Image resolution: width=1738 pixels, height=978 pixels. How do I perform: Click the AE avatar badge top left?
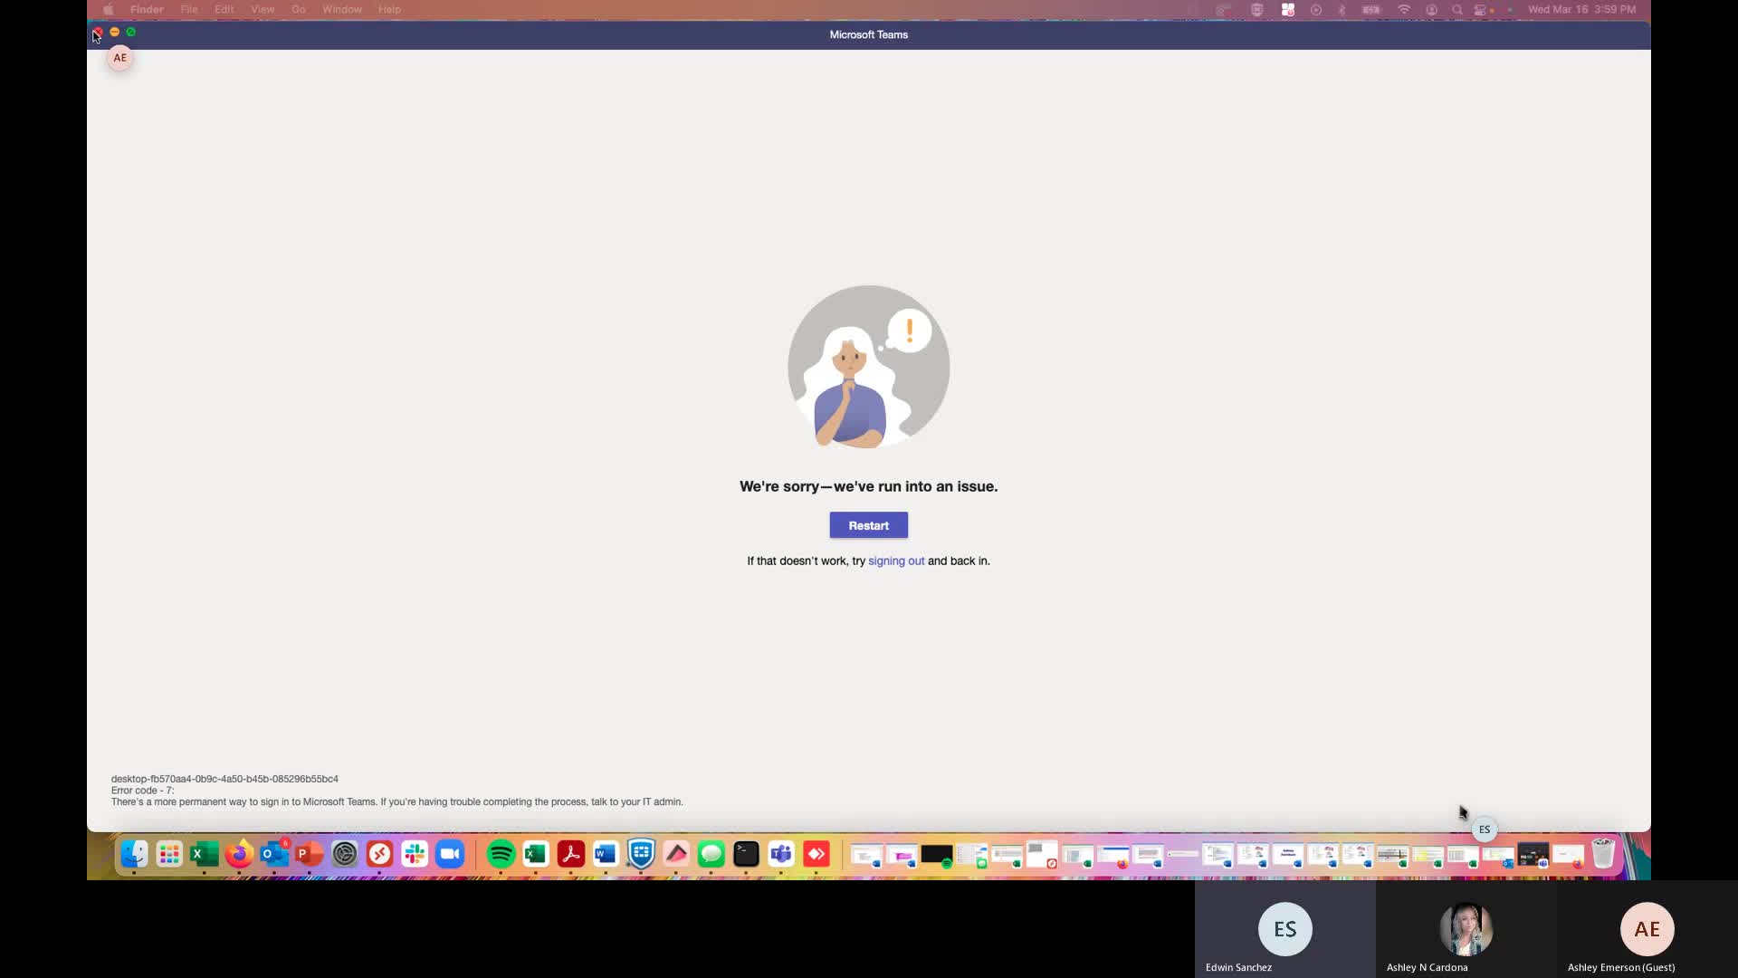point(119,57)
